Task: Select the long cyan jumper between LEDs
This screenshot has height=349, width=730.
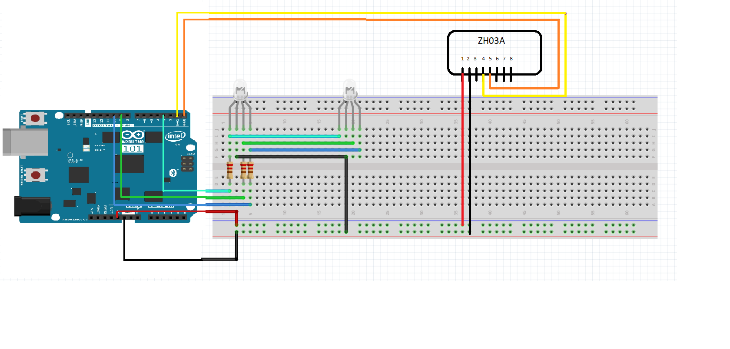Action: tap(285, 136)
